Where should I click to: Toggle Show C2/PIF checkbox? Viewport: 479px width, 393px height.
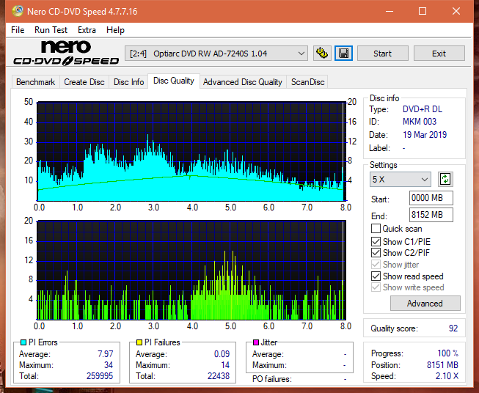[376, 252]
